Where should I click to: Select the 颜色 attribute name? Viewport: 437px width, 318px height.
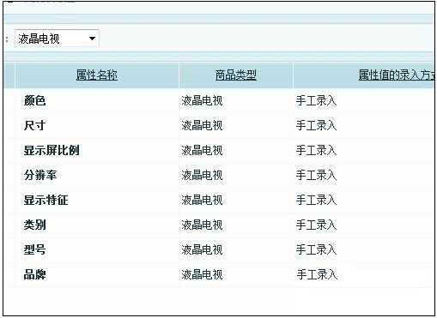pyautogui.click(x=34, y=100)
